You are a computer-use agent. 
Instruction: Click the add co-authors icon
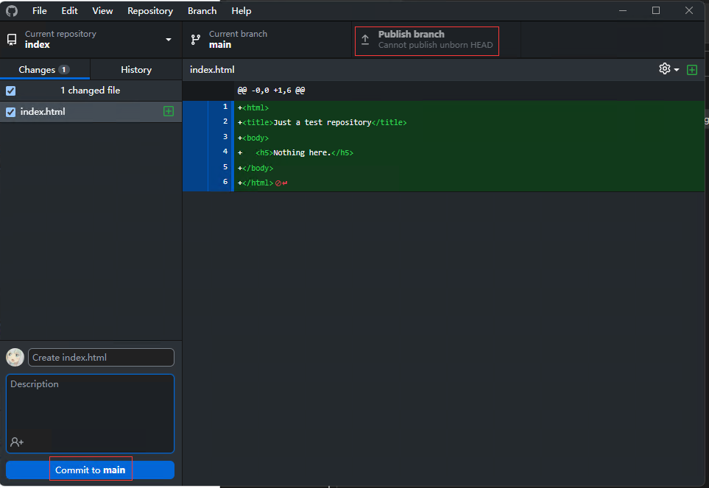click(x=17, y=442)
